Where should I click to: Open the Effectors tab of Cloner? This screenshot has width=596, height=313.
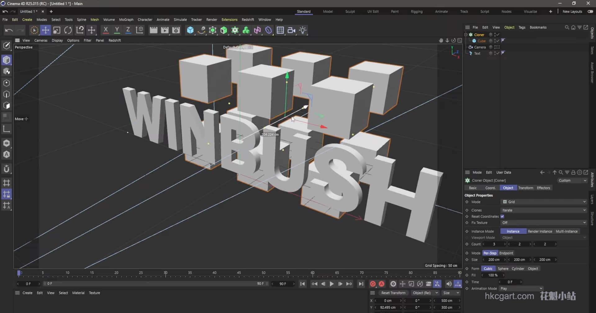544,188
